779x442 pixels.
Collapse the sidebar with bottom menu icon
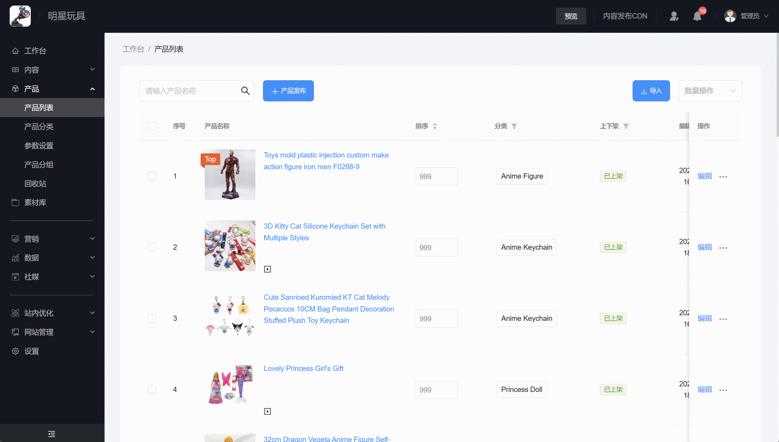coord(52,434)
